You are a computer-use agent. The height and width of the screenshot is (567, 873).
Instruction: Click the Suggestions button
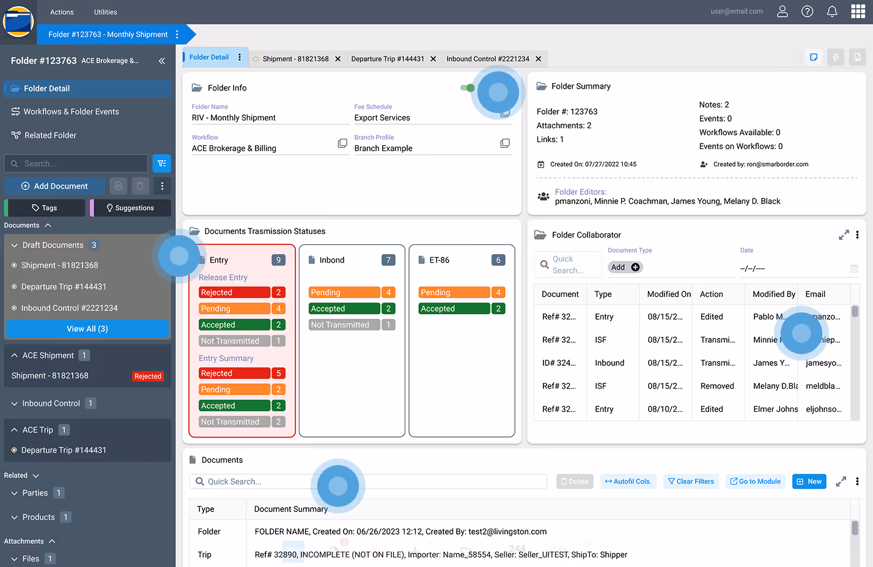130,208
